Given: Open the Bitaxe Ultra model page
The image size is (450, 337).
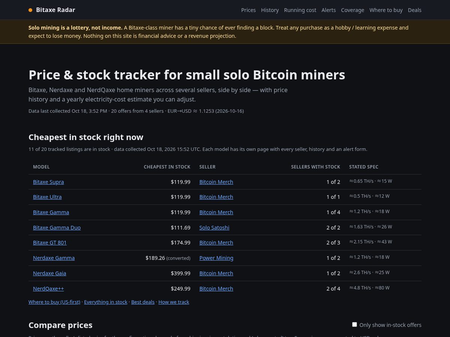Looking at the screenshot, I should [x=47, y=197].
